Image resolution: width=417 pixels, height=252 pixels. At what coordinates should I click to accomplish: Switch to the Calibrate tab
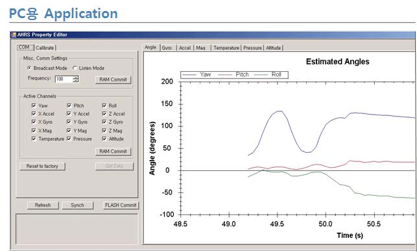click(45, 48)
